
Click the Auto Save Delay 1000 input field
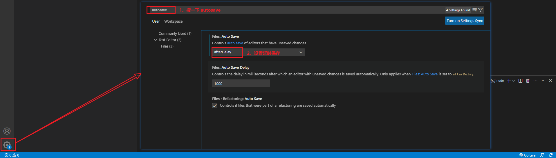[x=241, y=83]
